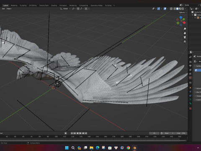Image resolution: width=201 pixels, height=151 pixels.
Task: Click the pan view hand icon
Action: (185, 33)
